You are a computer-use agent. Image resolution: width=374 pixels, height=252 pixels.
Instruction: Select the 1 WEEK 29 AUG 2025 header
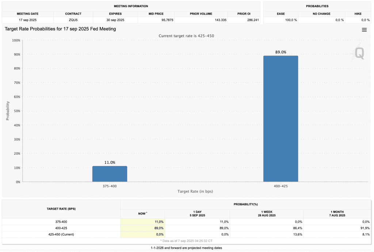(267, 214)
